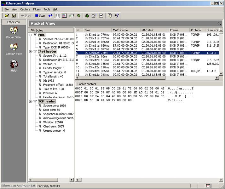
Task: Toggle the packet list view icon
Action: click(x=58, y=15)
